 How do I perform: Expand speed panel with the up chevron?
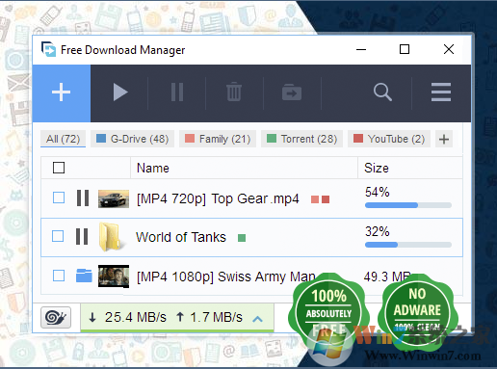click(257, 319)
